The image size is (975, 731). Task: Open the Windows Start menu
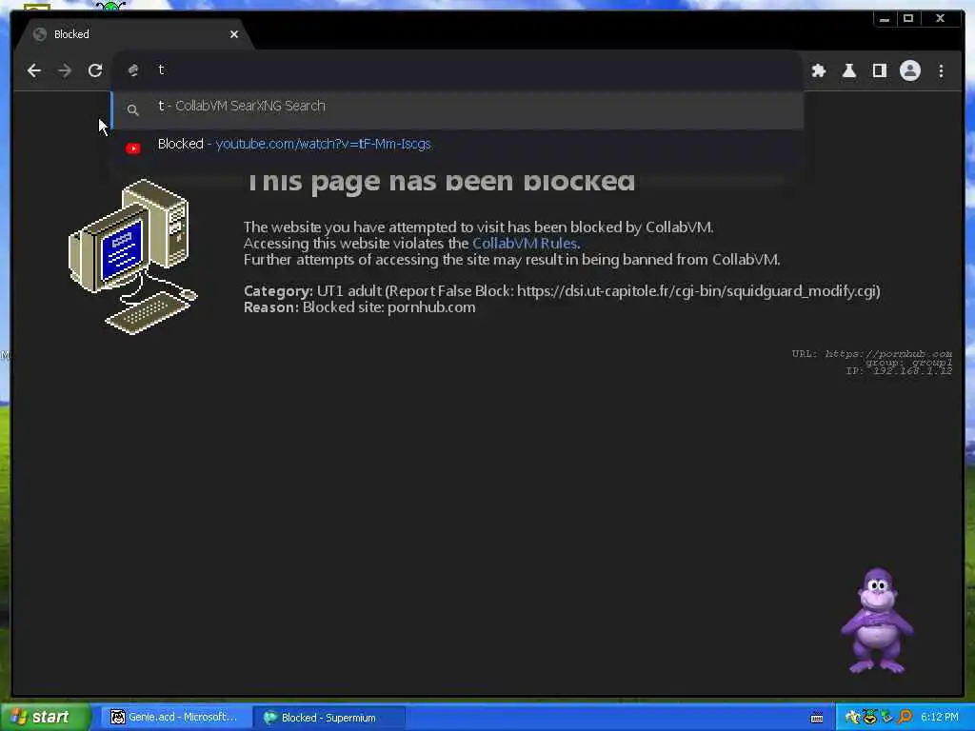(x=46, y=717)
